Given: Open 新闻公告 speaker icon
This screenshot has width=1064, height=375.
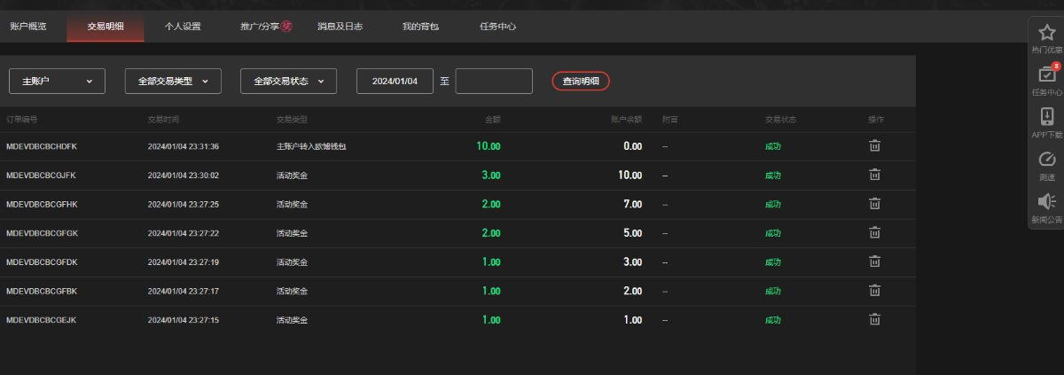Looking at the screenshot, I should coord(1046,202).
